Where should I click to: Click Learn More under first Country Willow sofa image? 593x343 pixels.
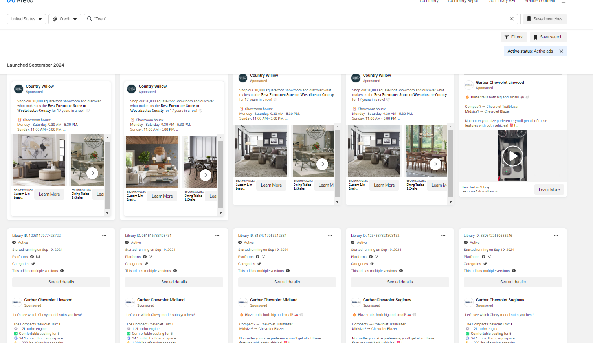click(49, 194)
